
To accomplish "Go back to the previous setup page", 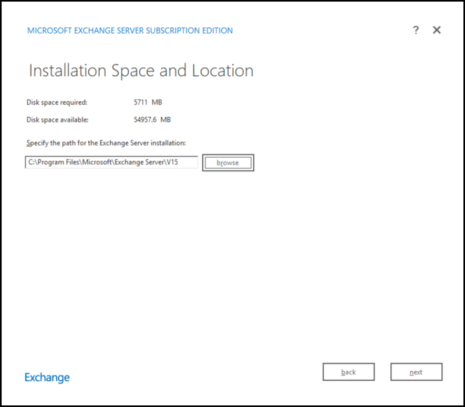I will pos(348,372).
